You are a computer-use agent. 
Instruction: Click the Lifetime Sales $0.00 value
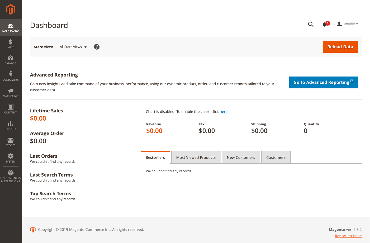(38, 118)
